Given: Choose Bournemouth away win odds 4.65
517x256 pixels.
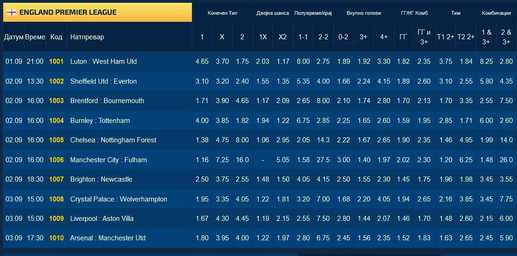Looking at the screenshot, I should 242,101.
